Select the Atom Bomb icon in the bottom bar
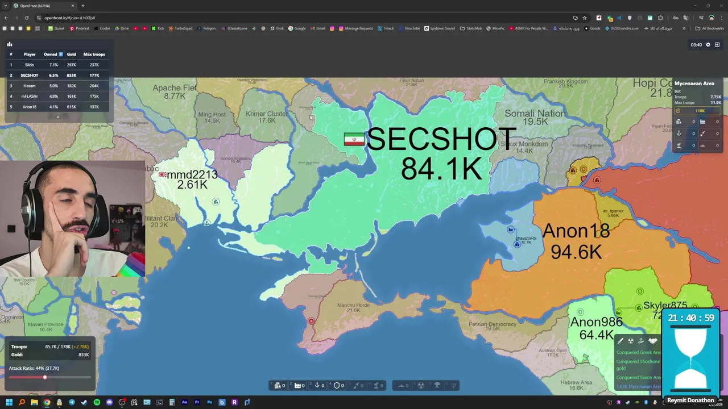The image size is (728, 409). pos(421,385)
